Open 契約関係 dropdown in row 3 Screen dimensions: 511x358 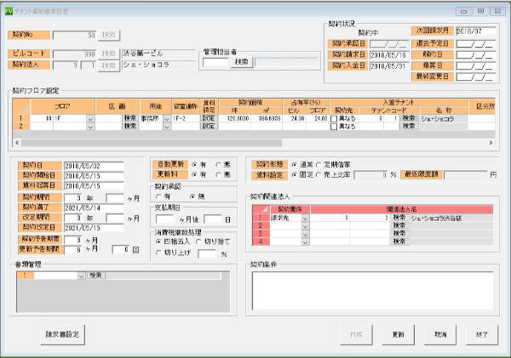click(306, 234)
